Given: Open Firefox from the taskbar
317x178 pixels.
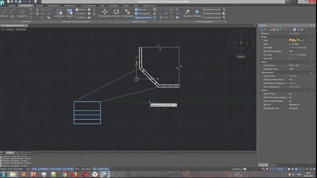Looking at the screenshot, I should [x=74, y=175].
